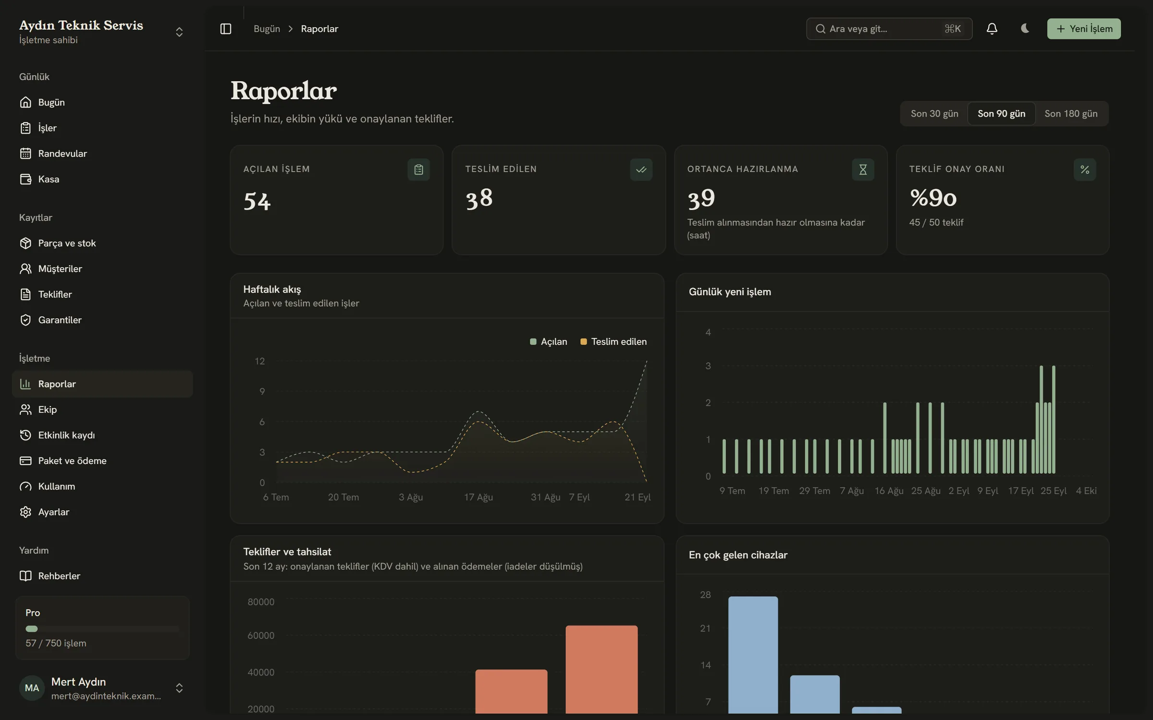Screen dimensions: 1153x720
Task: Open Etkinlik kaydı history icon
Action: (x=25, y=435)
